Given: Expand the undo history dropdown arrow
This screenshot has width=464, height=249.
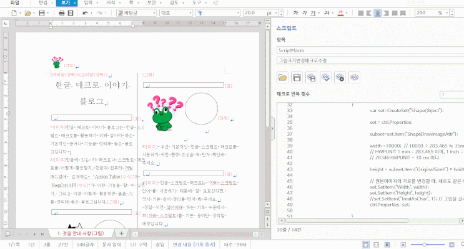Looking at the screenshot, I should (x=91, y=13).
